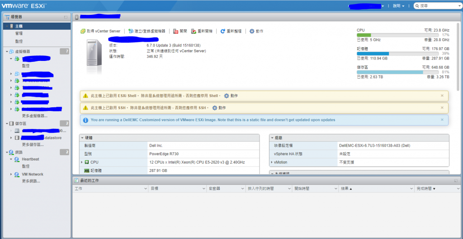Click the warning icon of ESXi Shell alert
This screenshot has height=239, width=463.
coord(85,96)
